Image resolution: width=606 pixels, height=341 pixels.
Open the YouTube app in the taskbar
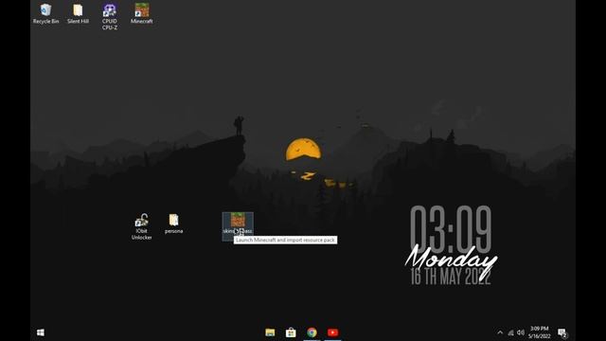pos(332,332)
